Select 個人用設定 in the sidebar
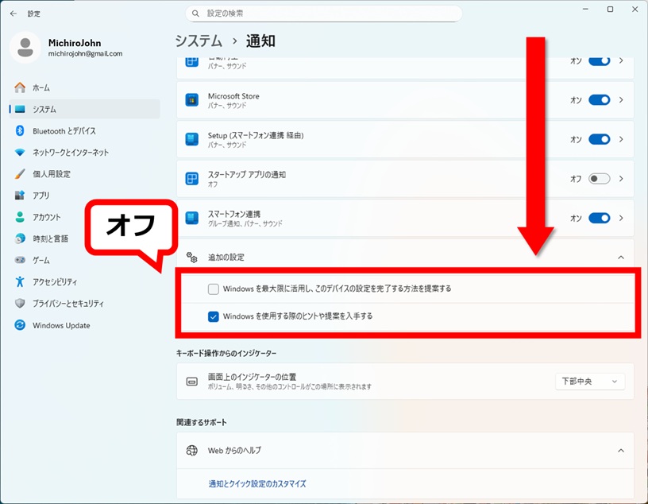The image size is (648, 504). pyautogui.click(x=52, y=173)
